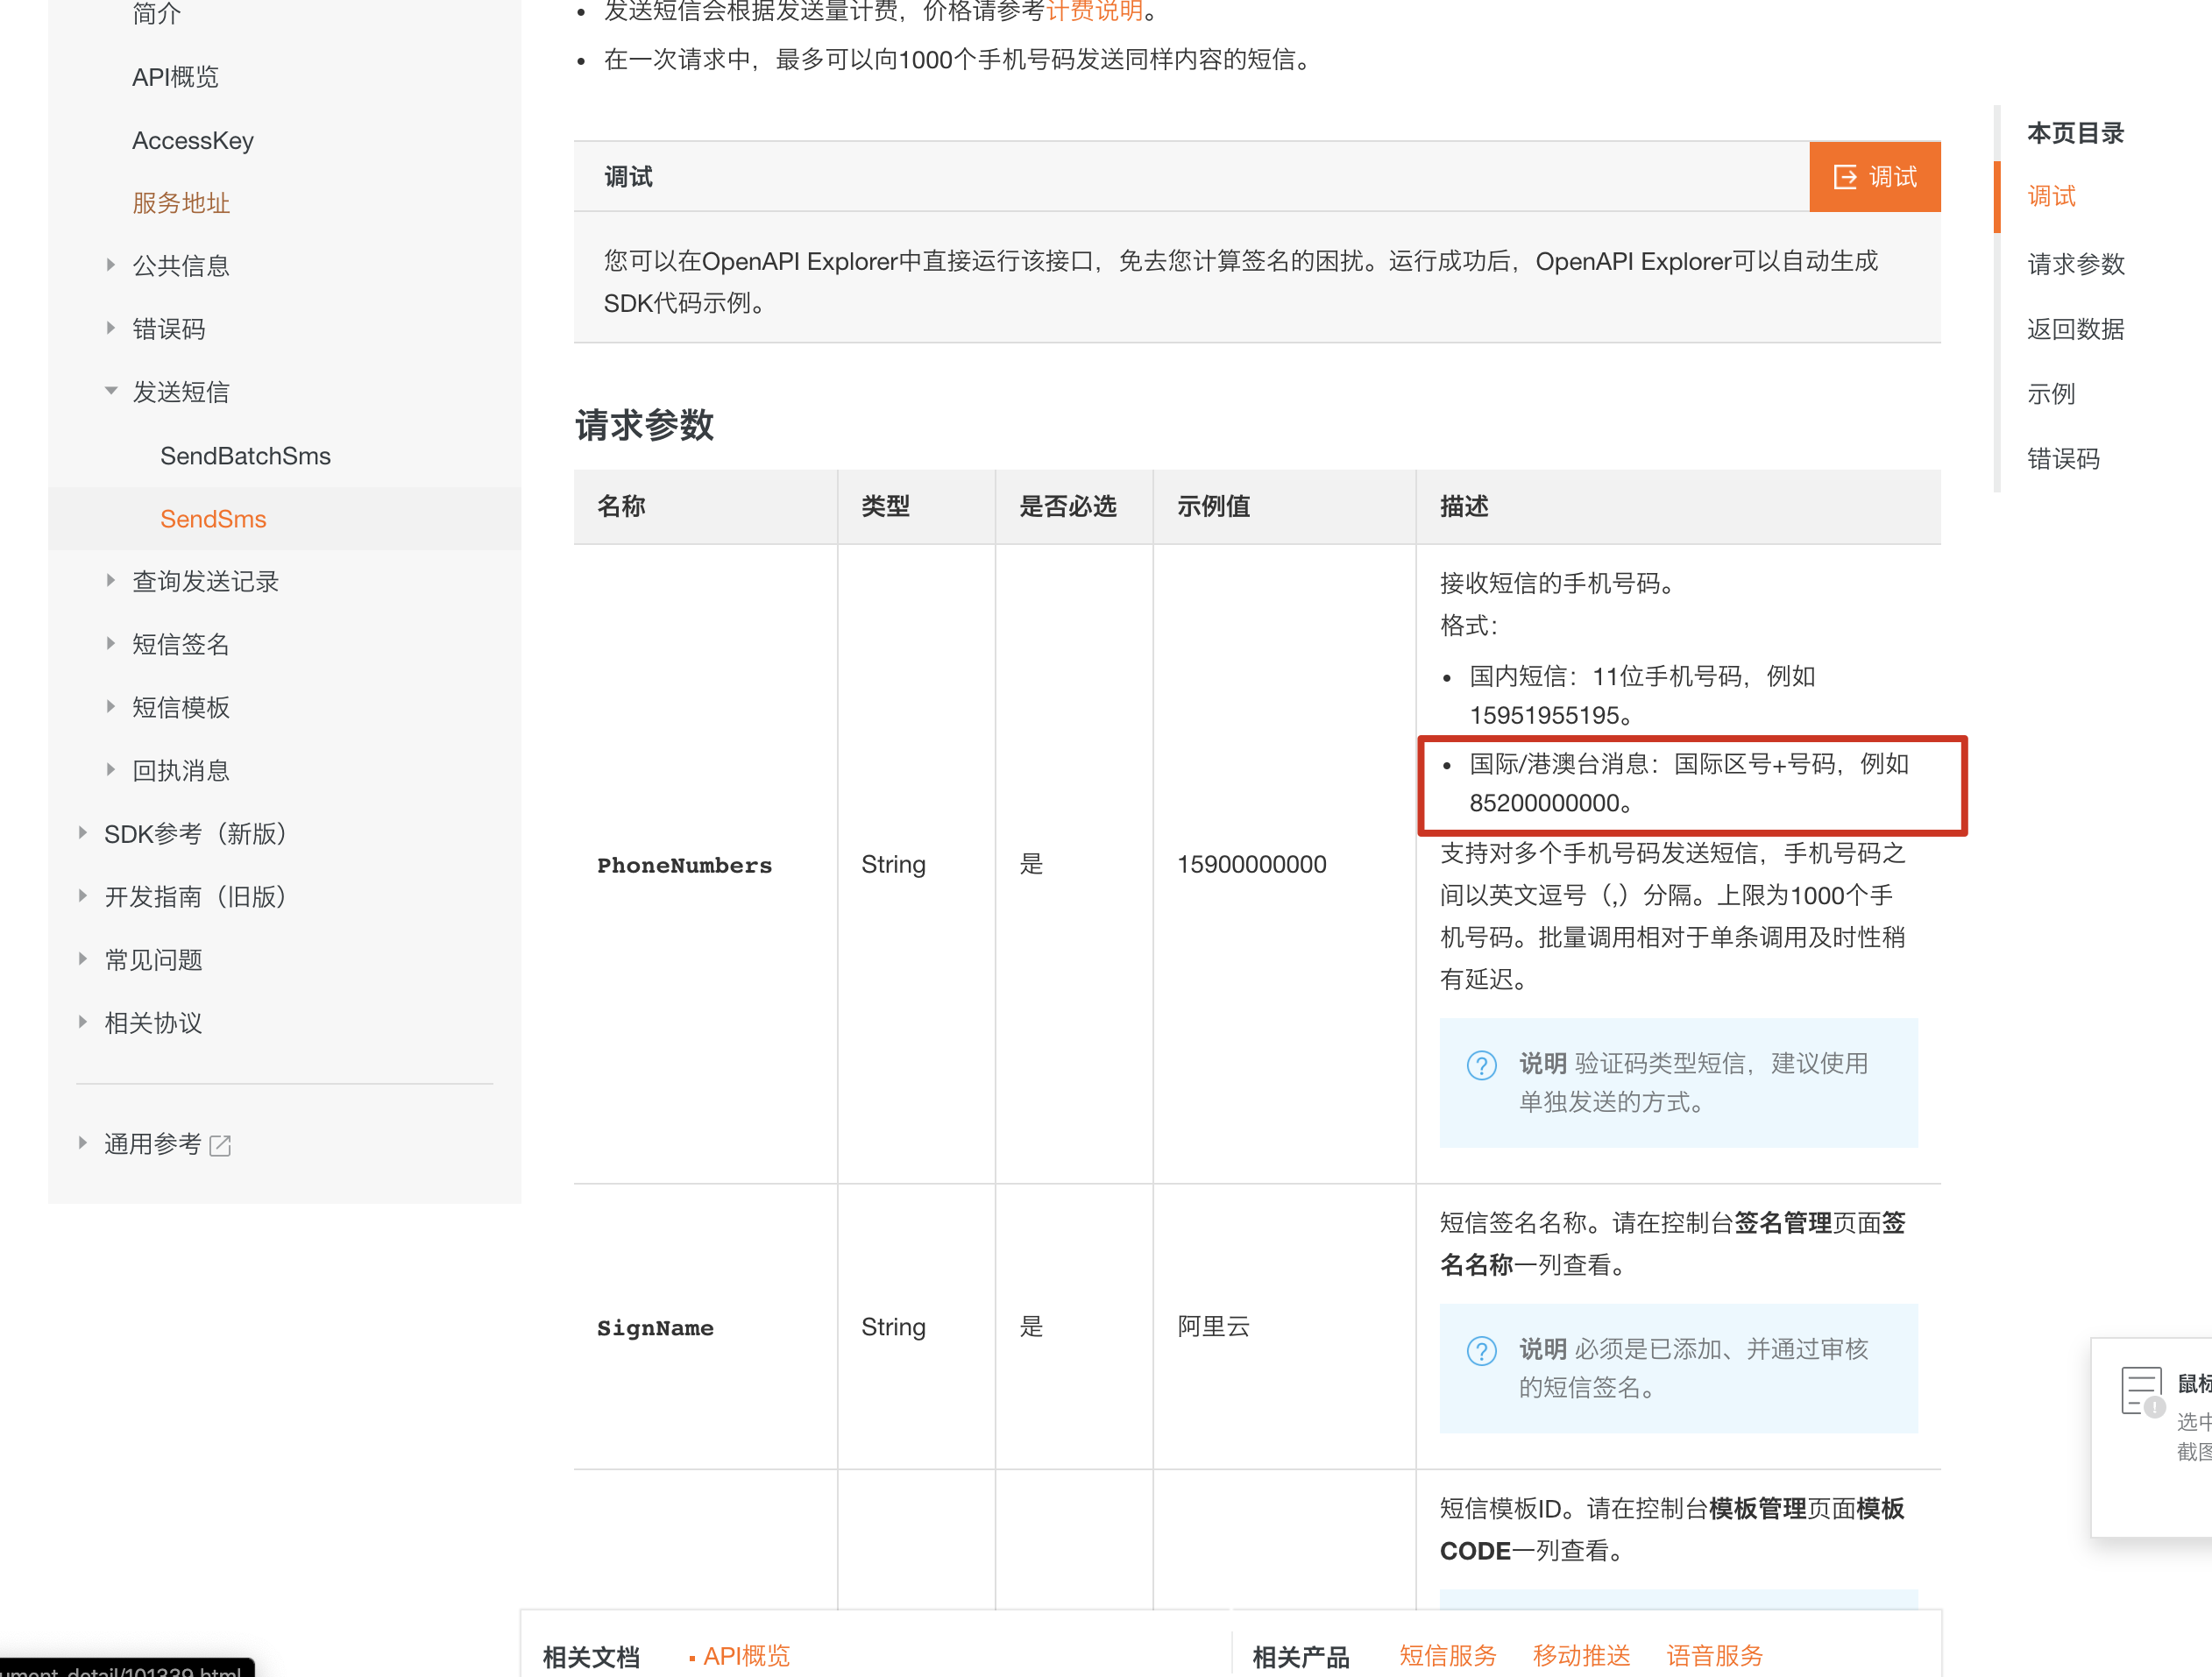Expand the 错误码 sidebar section
This screenshot has width=2212, height=1677.
tap(111, 328)
